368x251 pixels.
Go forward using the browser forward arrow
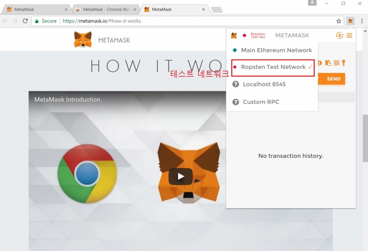15,21
